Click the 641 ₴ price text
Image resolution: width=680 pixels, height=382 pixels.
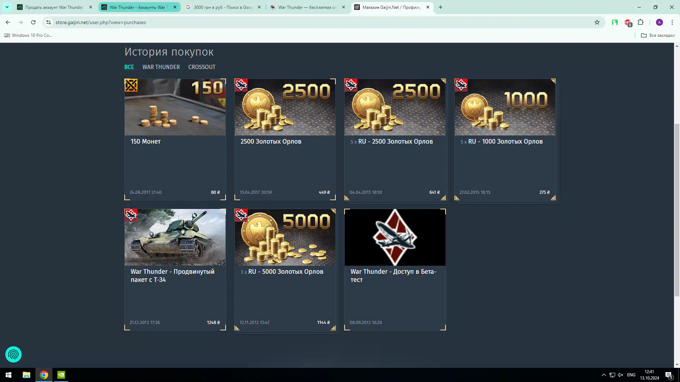434,192
